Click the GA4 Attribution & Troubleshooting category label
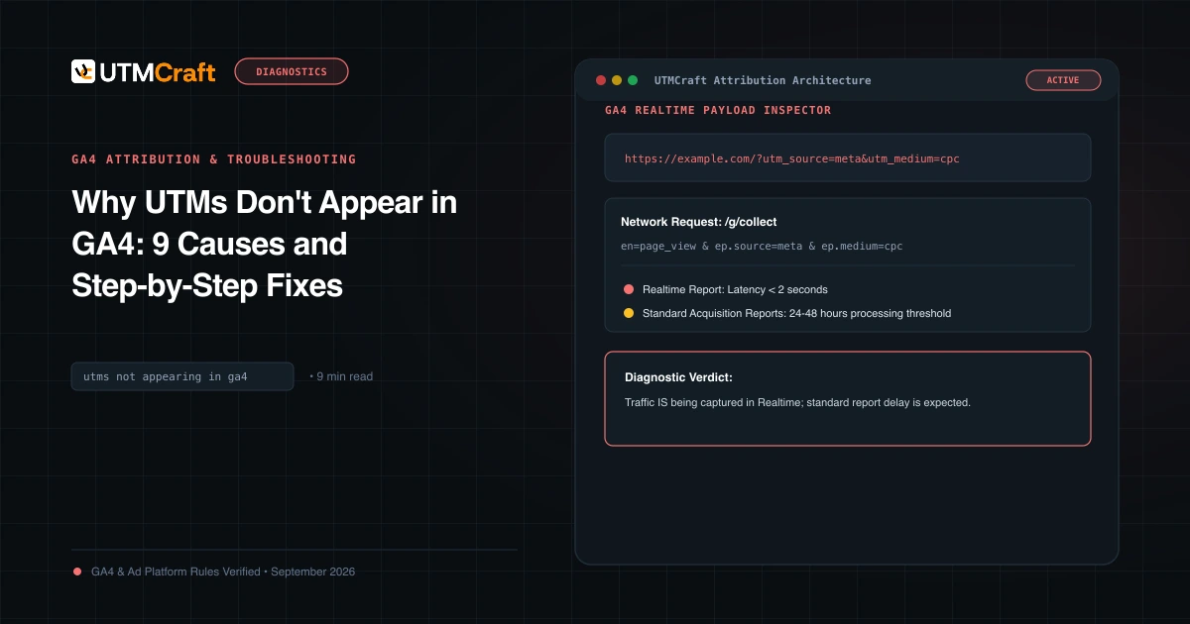 [214, 158]
